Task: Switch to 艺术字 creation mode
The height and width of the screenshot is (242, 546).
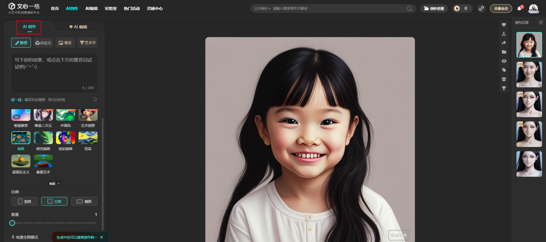Action: [x=88, y=43]
